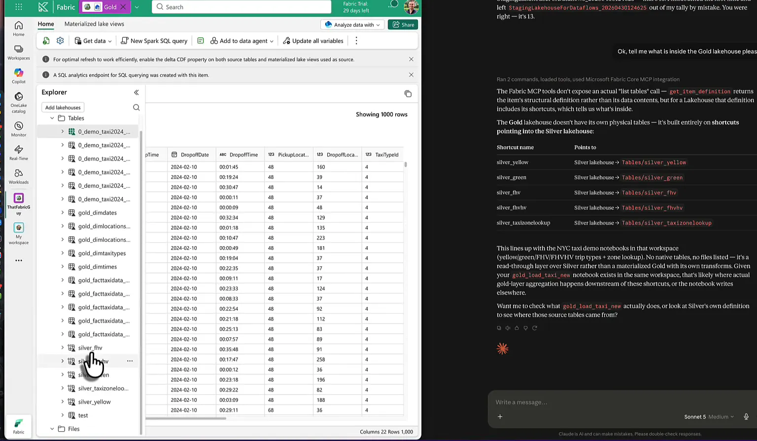Click thumbs down on Claude's response
757x441 pixels.
pos(525,328)
